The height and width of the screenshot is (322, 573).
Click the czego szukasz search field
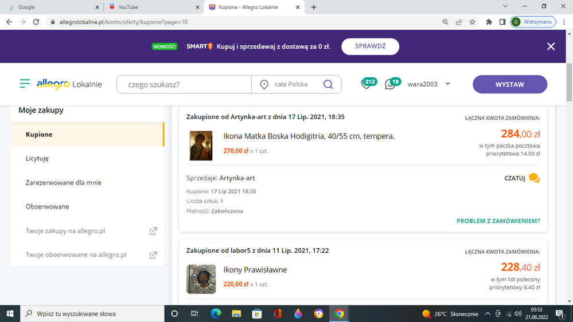(184, 84)
